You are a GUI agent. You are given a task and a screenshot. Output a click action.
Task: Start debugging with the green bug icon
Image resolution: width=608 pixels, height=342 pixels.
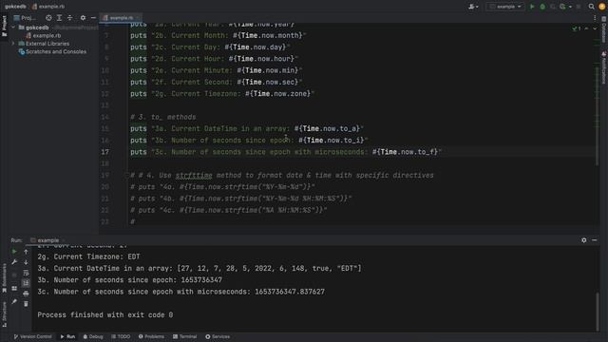tap(542, 7)
